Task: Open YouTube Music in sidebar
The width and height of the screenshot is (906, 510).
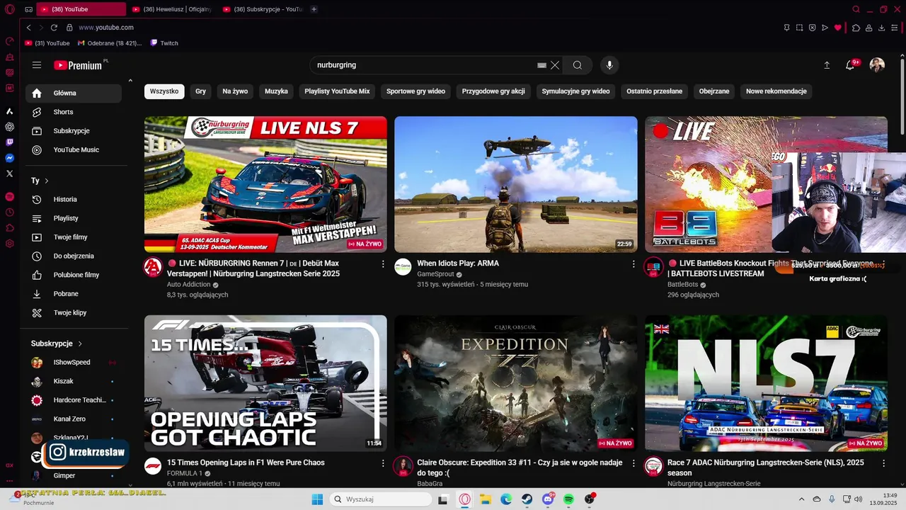Action: click(x=74, y=149)
